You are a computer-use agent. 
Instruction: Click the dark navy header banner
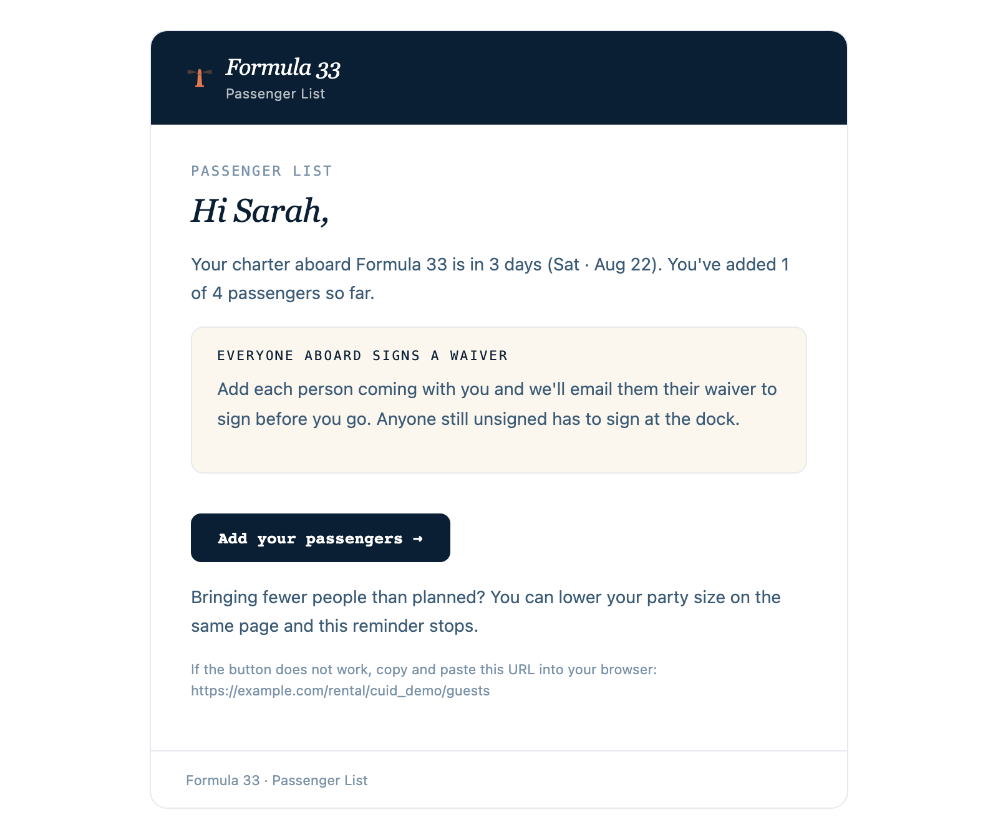(x=499, y=78)
